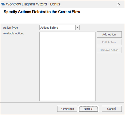The width and height of the screenshot is (125, 115).
Task: Choose the disabled Remove Action button
Action: pos(109,50)
